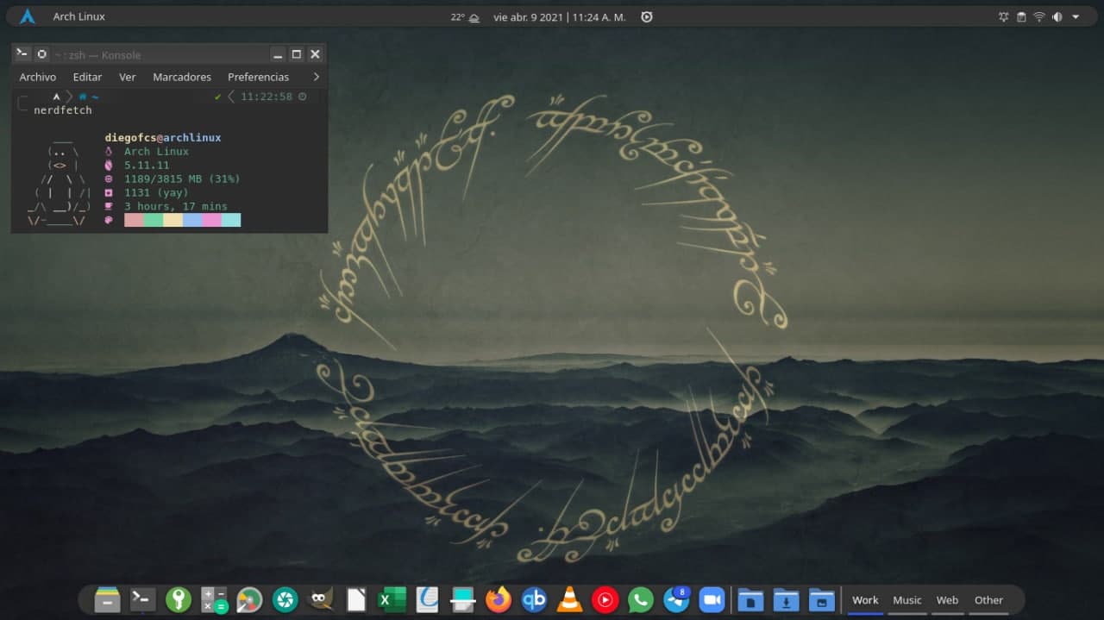Open the Archivo menu in Konsole
Screen dimensions: 1104x620
(38, 77)
